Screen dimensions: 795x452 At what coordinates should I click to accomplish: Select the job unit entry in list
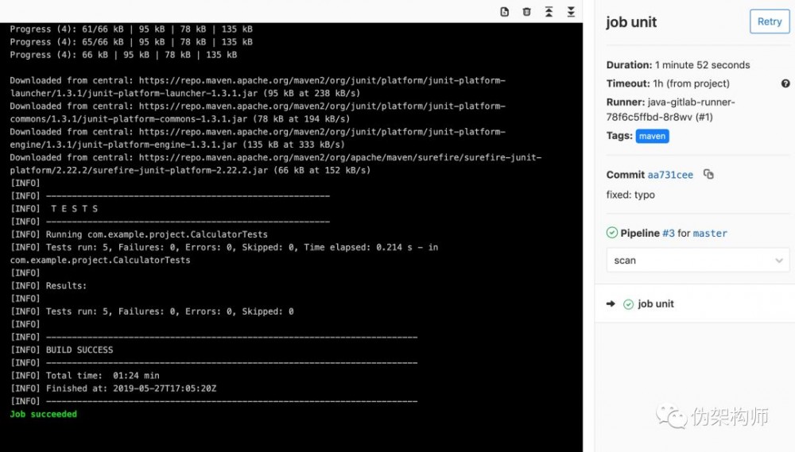pos(695,304)
